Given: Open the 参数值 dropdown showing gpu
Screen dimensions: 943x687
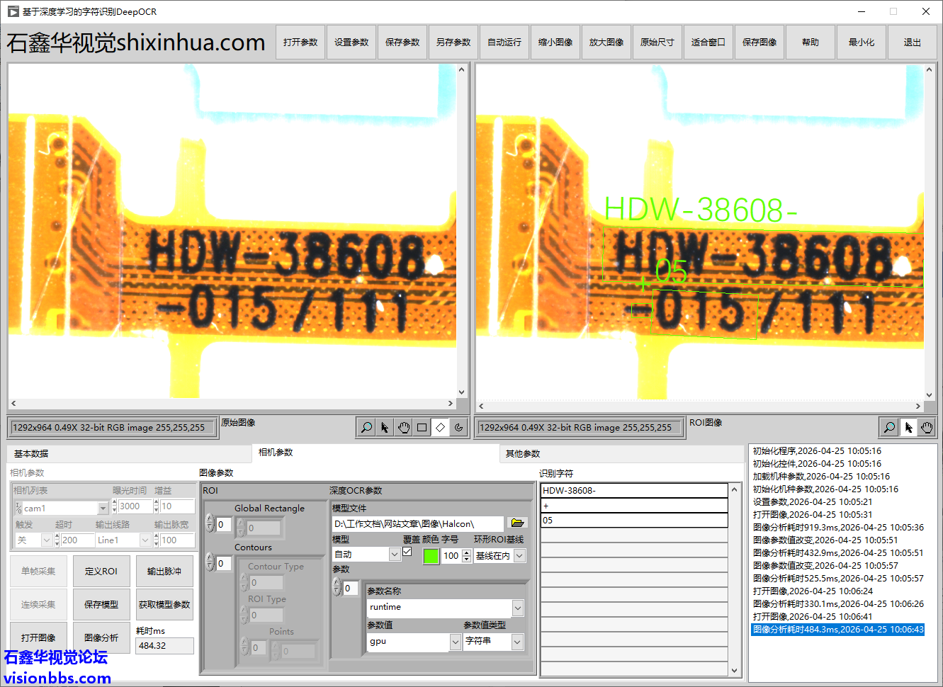Looking at the screenshot, I should pos(456,642).
